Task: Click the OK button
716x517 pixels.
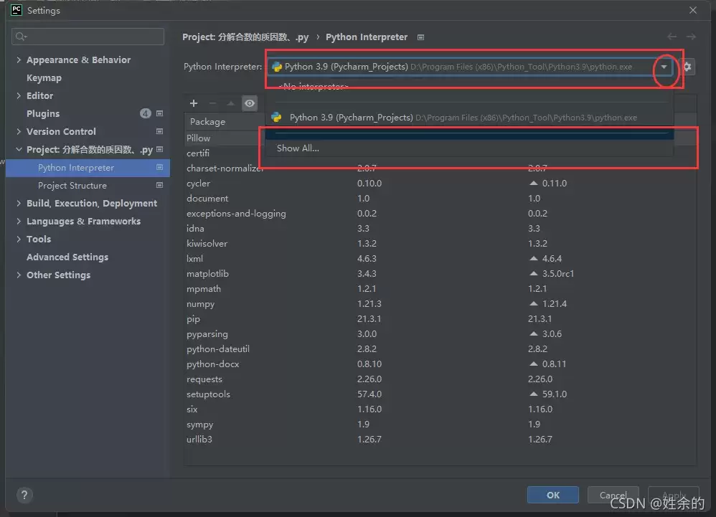Action: (x=553, y=495)
